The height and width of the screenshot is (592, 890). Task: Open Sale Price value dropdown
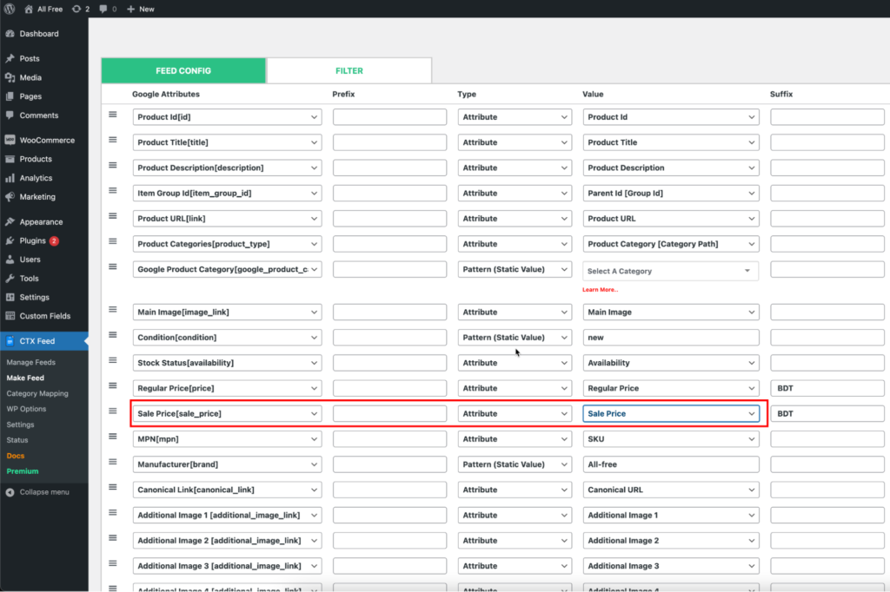point(671,414)
